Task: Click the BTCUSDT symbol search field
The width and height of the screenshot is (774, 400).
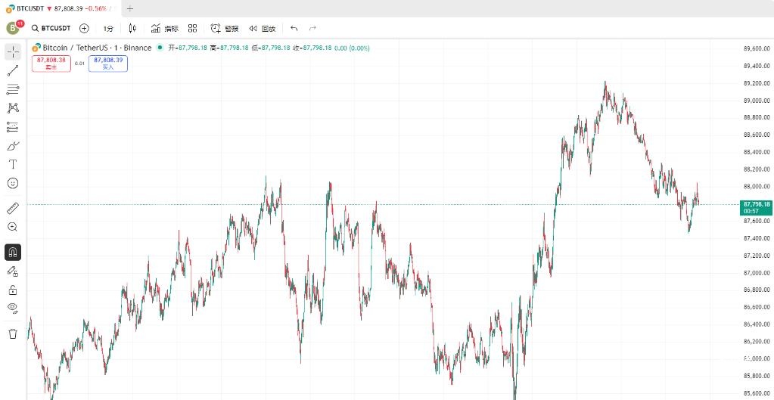Action: 51,29
